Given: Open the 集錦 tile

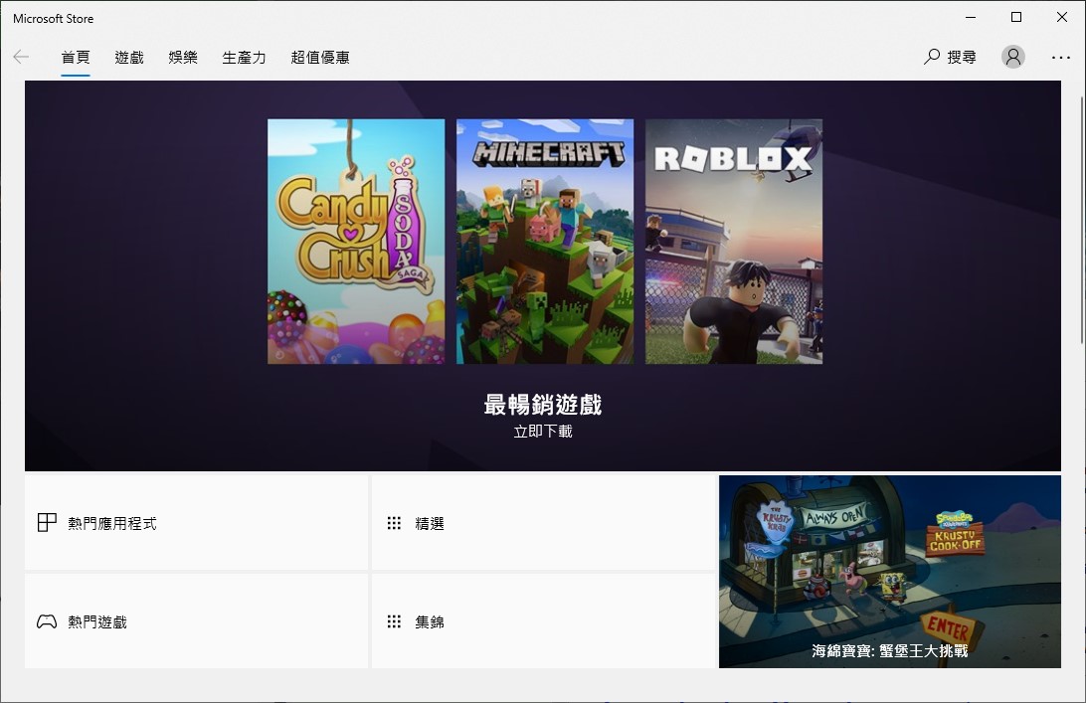Looking at the screenshot, I should click(543, 620).
